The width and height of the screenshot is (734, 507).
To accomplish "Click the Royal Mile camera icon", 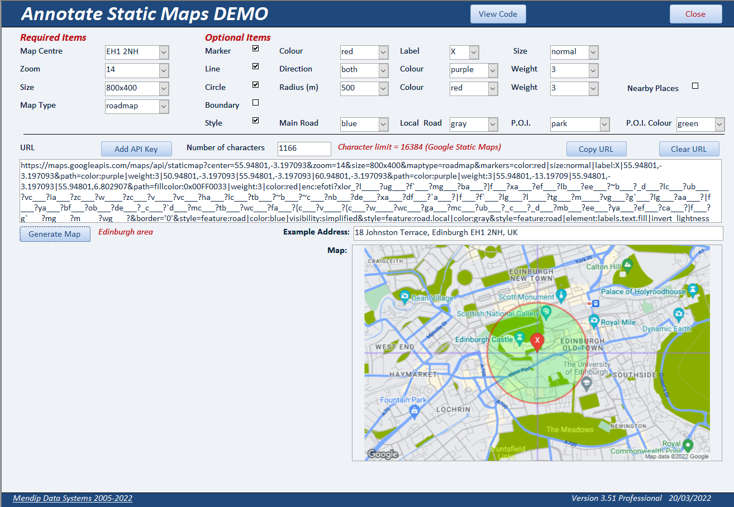I will pyautogui.click(x=594, y=321).
